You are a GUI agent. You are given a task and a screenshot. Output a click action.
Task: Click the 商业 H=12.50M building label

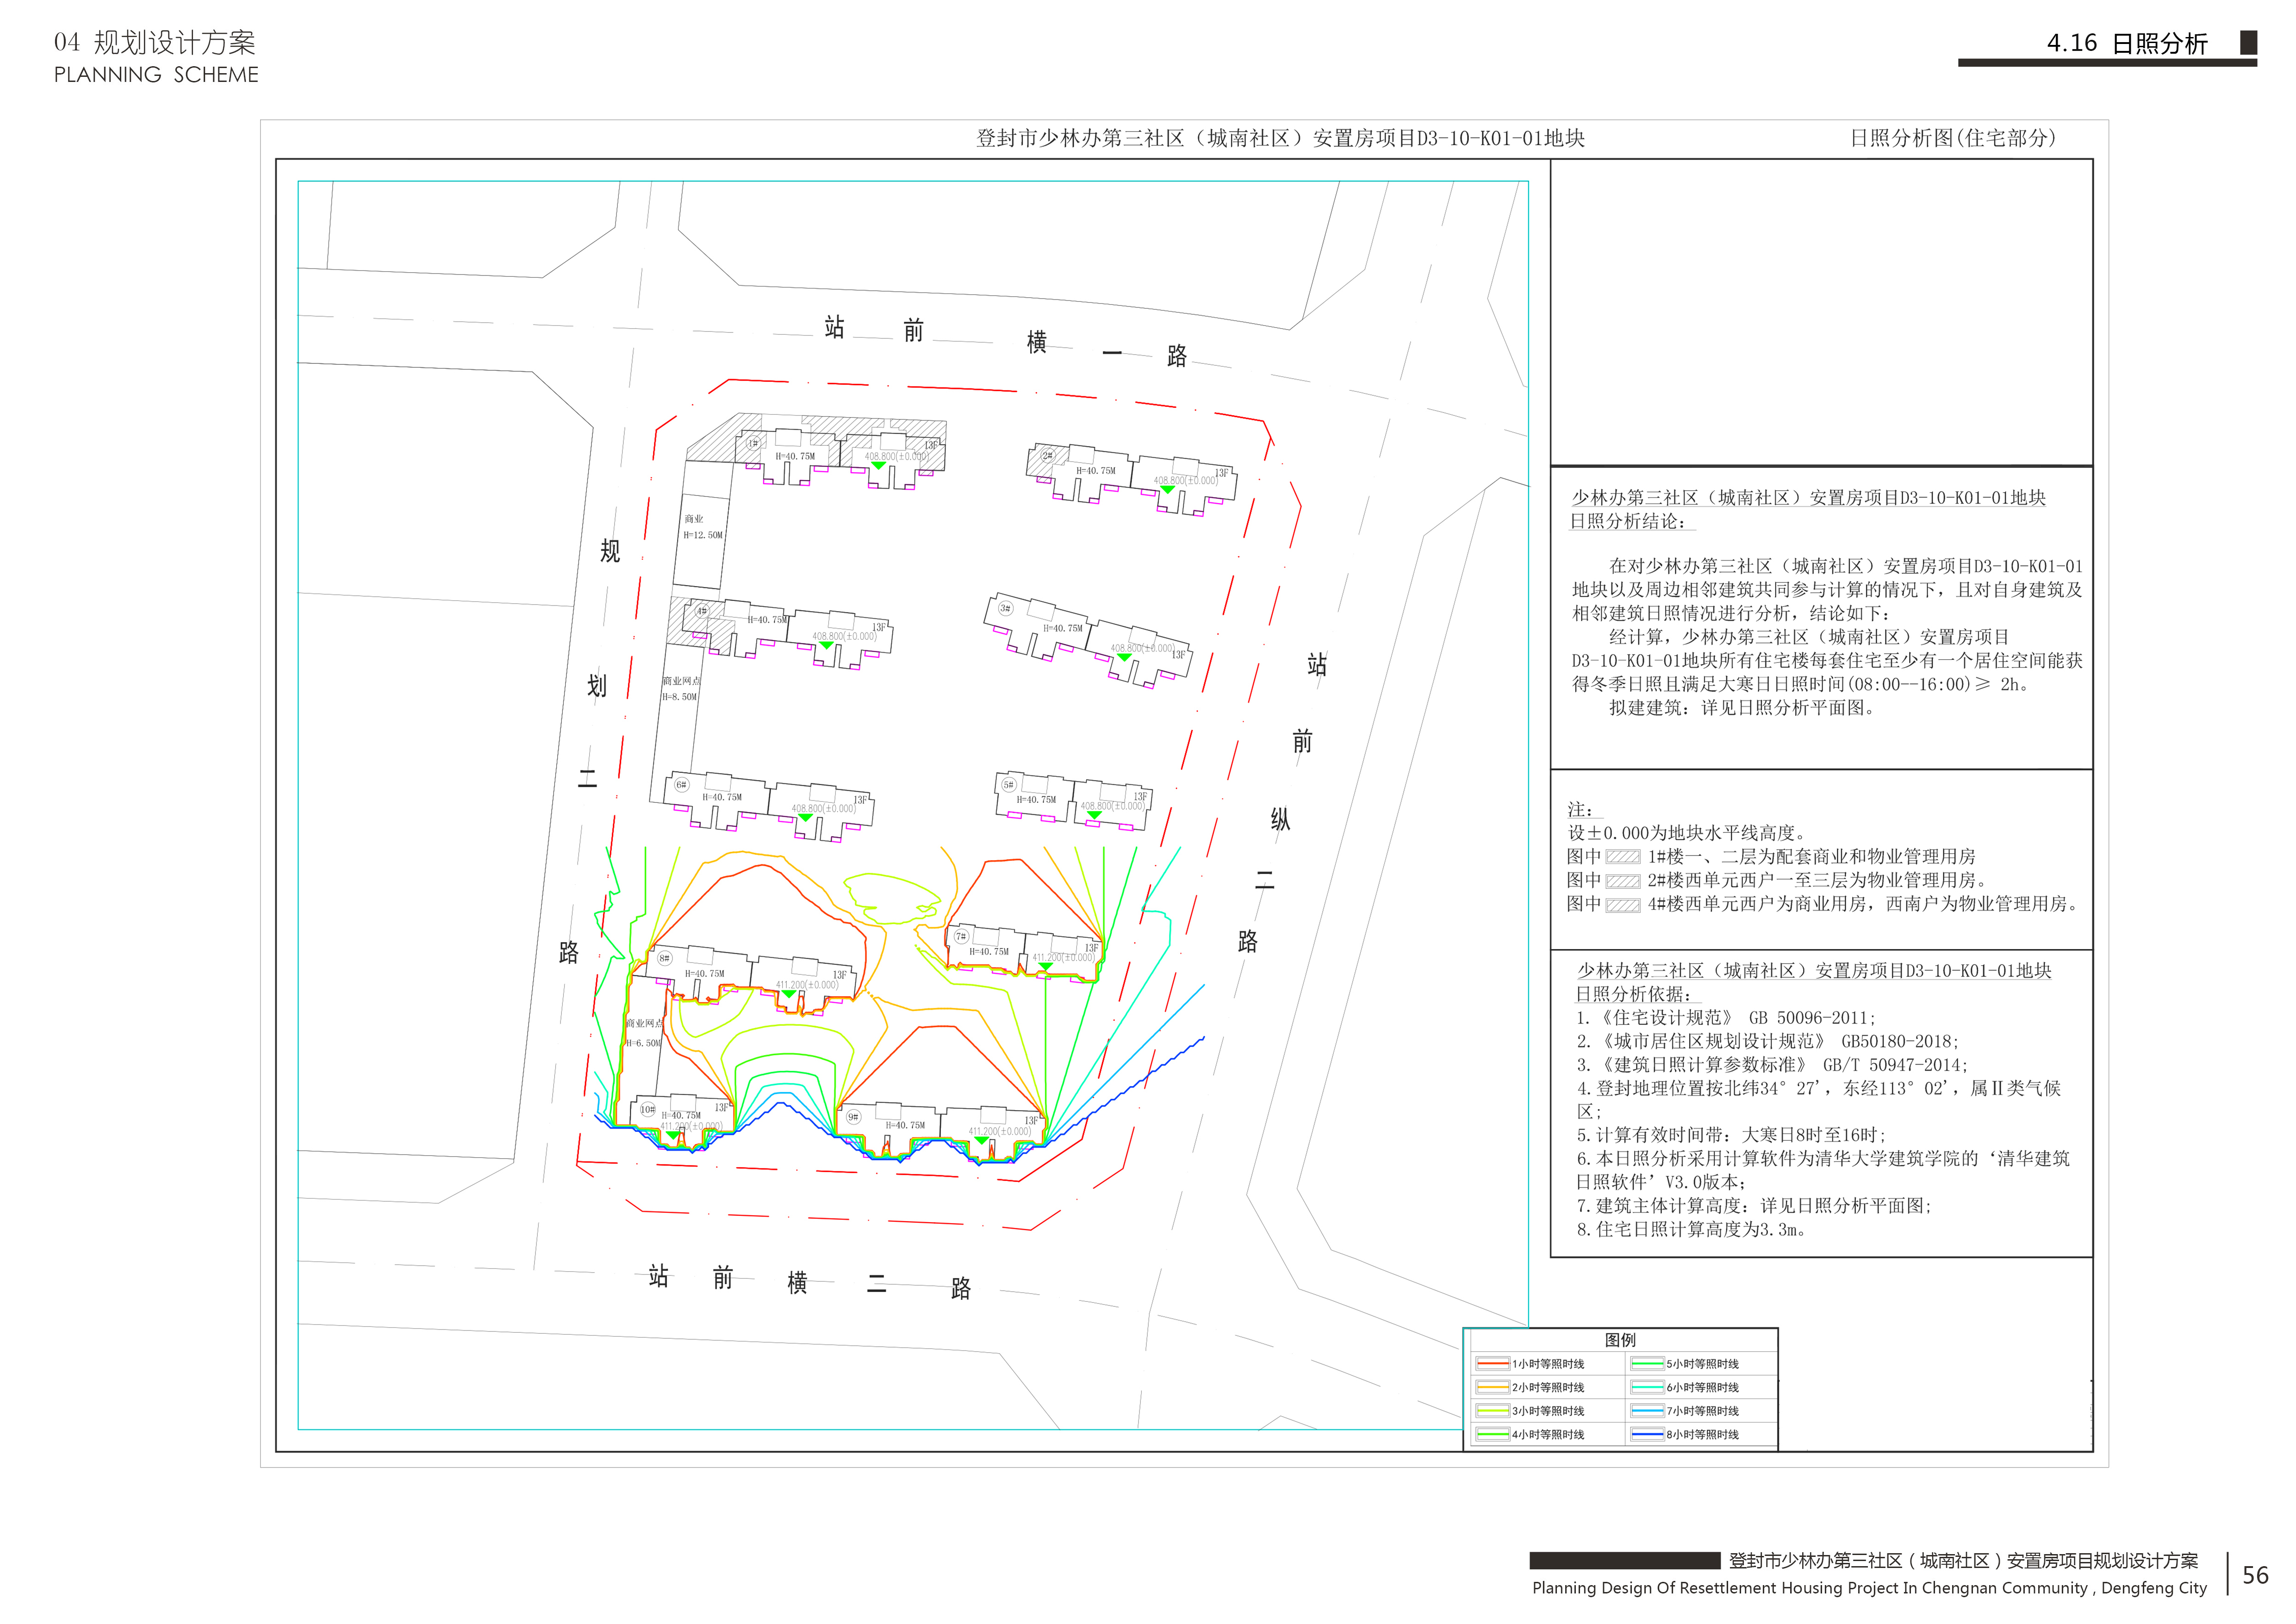702,527
